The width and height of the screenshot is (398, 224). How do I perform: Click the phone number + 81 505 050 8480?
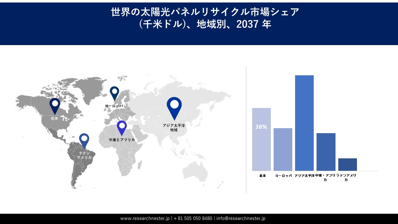tap(193, 218)
